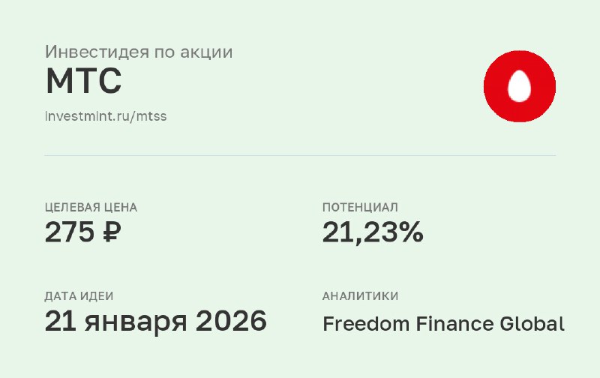Viewport: 600px width, 378px height.
Task: Select the МТС stock title
Action: click(x=83, y=81)
